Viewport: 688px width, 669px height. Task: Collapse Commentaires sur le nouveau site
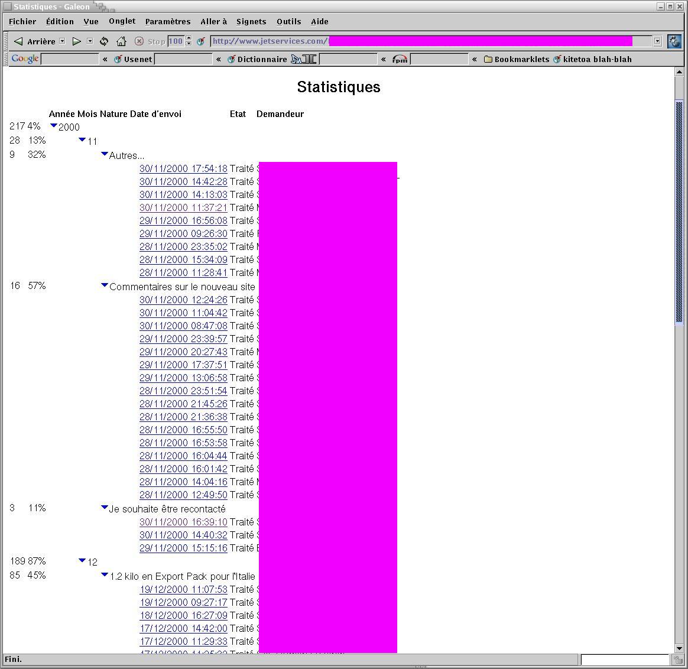pos(105,285)
